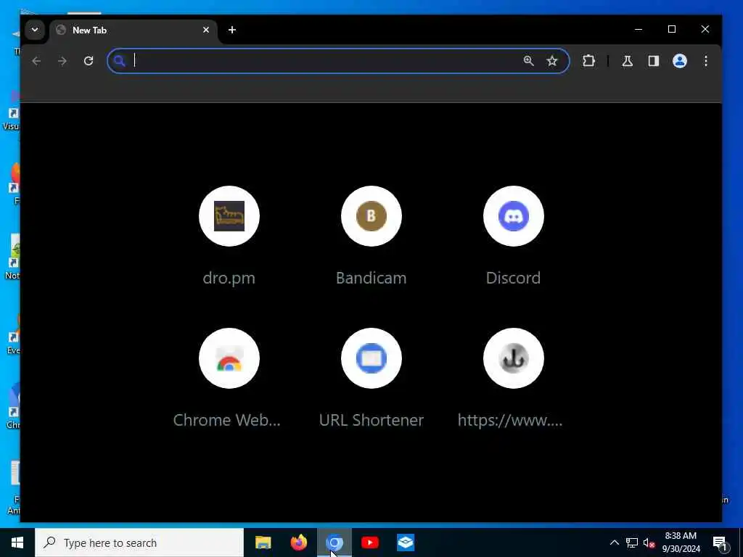Minimize the Chrome window
This screenshot has height=557, width=743.
[x=639, y=29]
